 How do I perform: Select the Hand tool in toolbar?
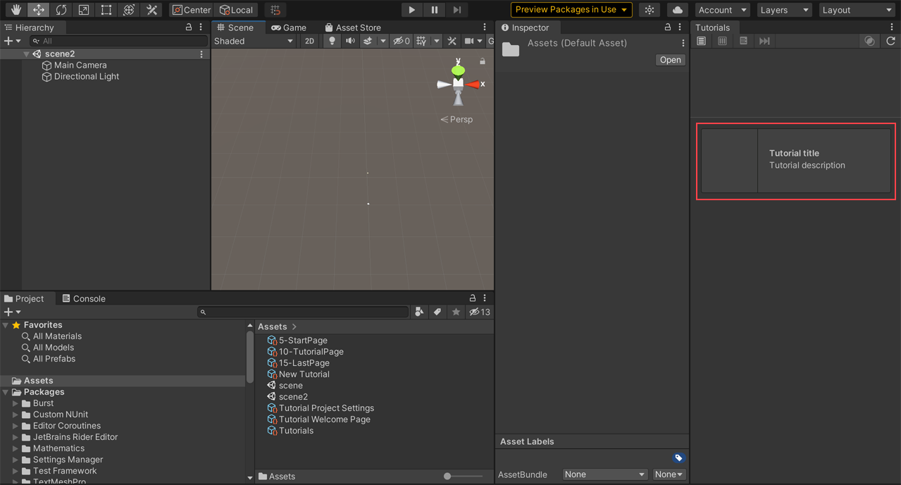pos(15,10)
